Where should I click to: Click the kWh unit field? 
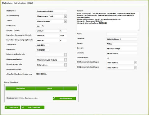63,36
